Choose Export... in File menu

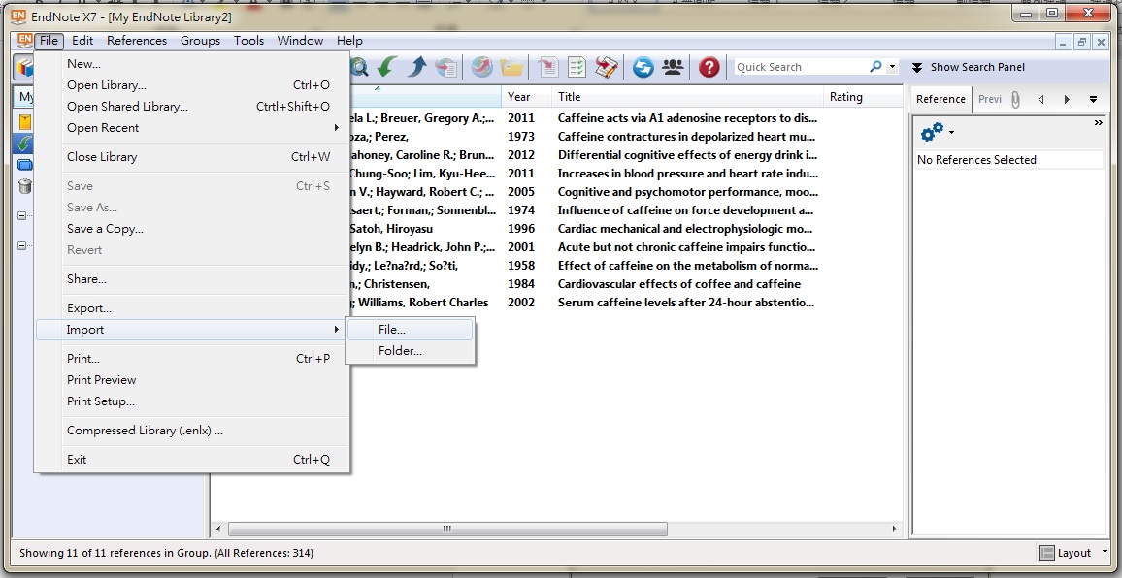pyautogui.click(x=193, y=308)
